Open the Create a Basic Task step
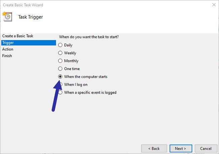219x154 pixels. (x=18, y=36)
